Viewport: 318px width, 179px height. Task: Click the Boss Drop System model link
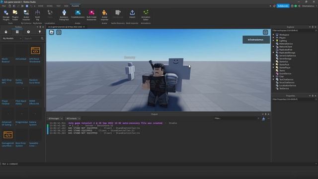point(21,145)
